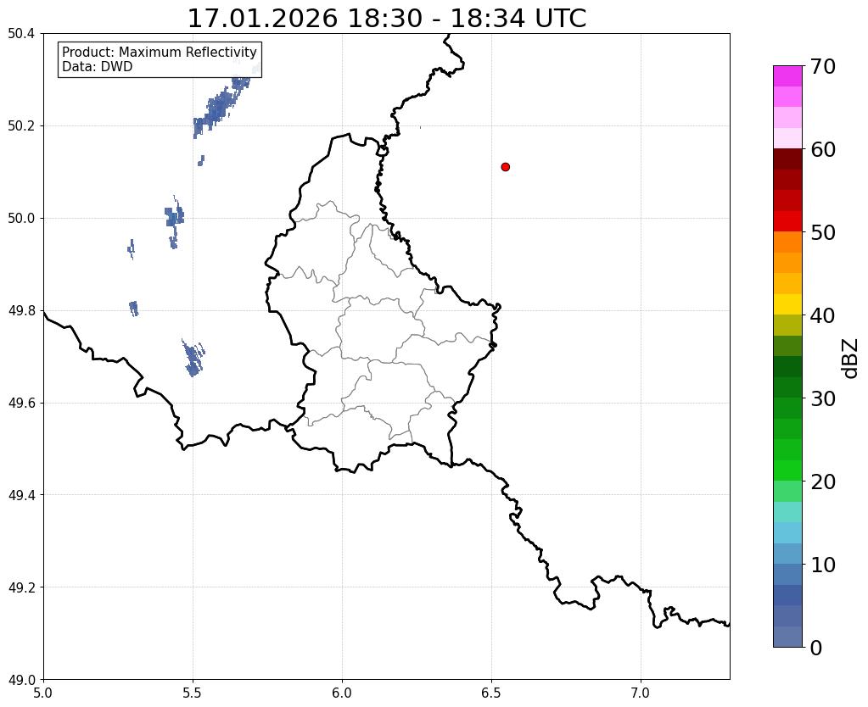
Task: Click the dark maroon colorbar swatch below 60
Action: click(787, 159)
